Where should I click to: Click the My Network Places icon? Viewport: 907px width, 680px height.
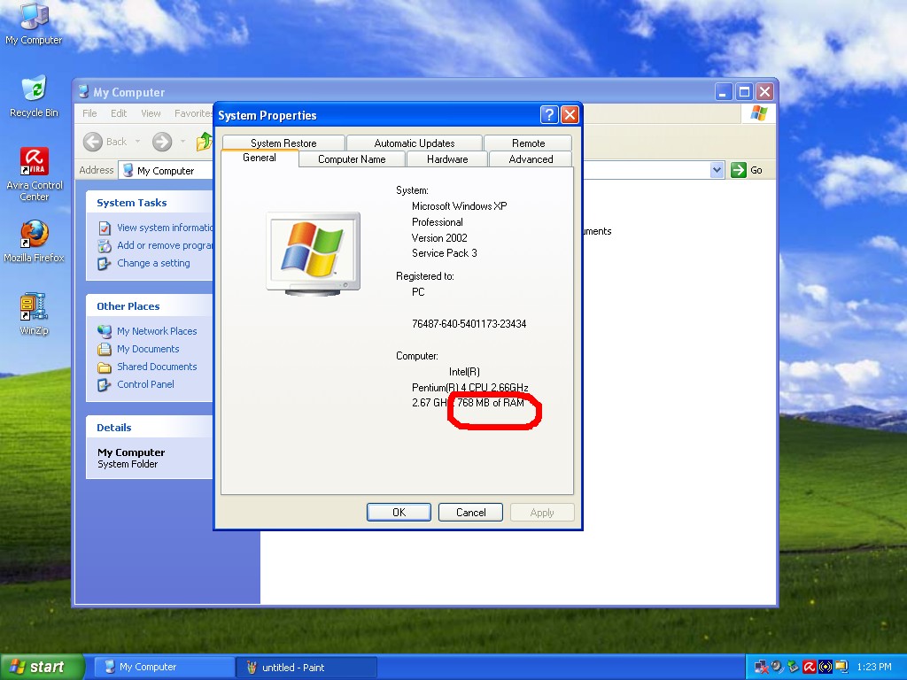(x=105, y=331)
